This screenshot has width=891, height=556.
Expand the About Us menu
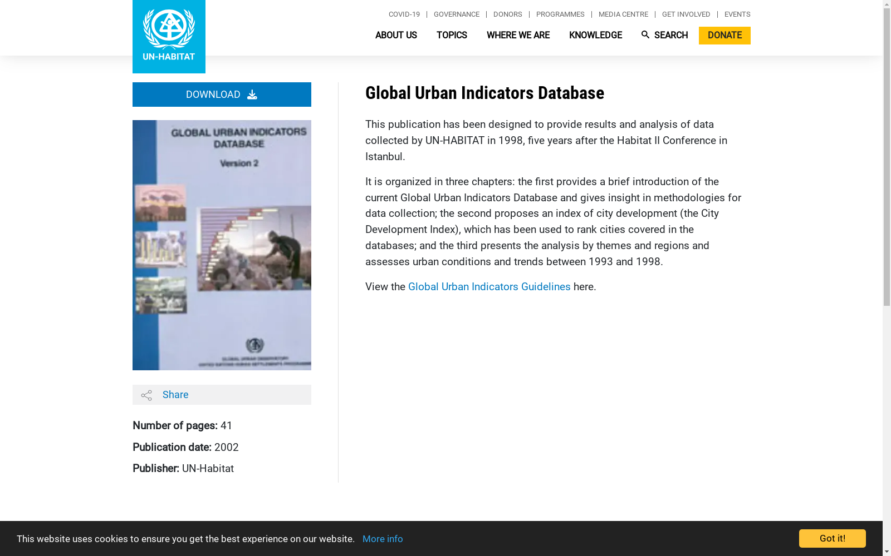pos(396,36)
